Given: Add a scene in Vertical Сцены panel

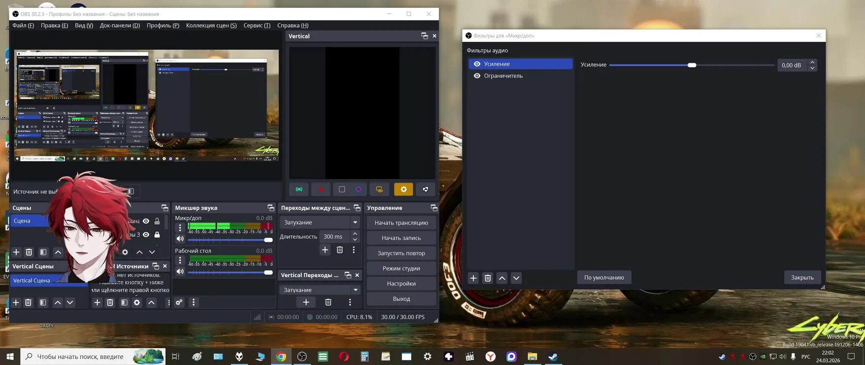Looking at the screenshot, I should pos(16,302).
